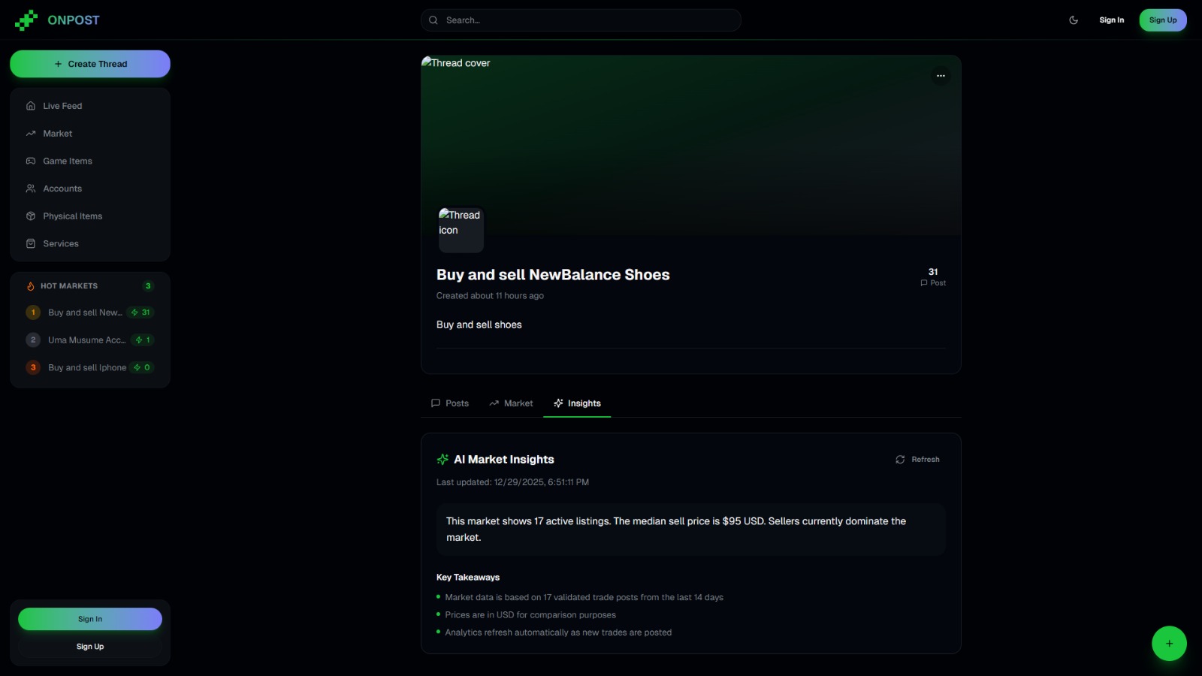
Task: Click the HOT MARKETS heading
Action: pyautogui.click(x=69, y=286)
